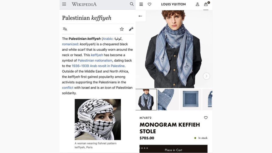Select the flat square scarf thumbnail

point(191,99)
